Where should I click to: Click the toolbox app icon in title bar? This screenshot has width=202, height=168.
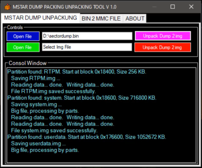[x=7, y=7]
